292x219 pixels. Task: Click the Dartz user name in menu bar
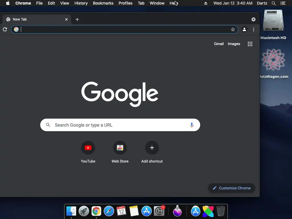(262, 3)
